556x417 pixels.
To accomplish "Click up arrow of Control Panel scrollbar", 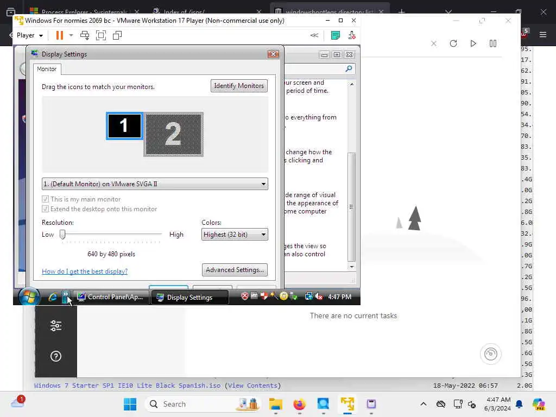I will tap(351, 84).
